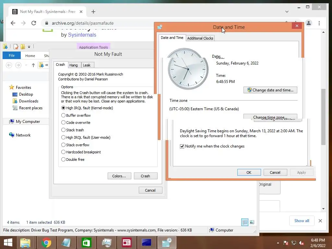Click the Explorer up-one-level arrow
Image resolution: width=332 pixels, height=249 pixels.
click(33, 65)
